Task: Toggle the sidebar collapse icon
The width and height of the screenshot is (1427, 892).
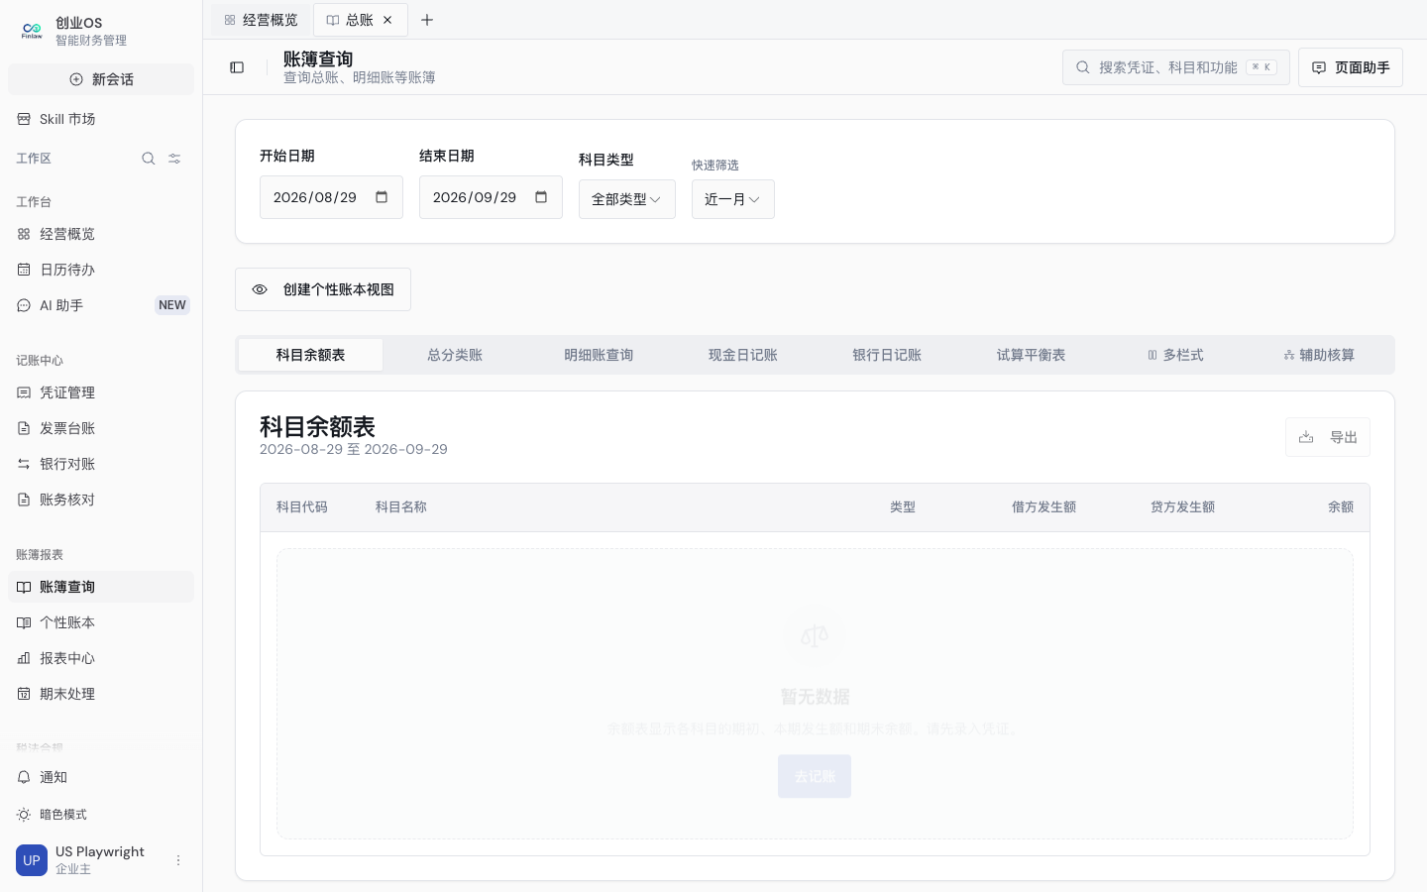Action: pyautogui.click(x=237, y=67)
